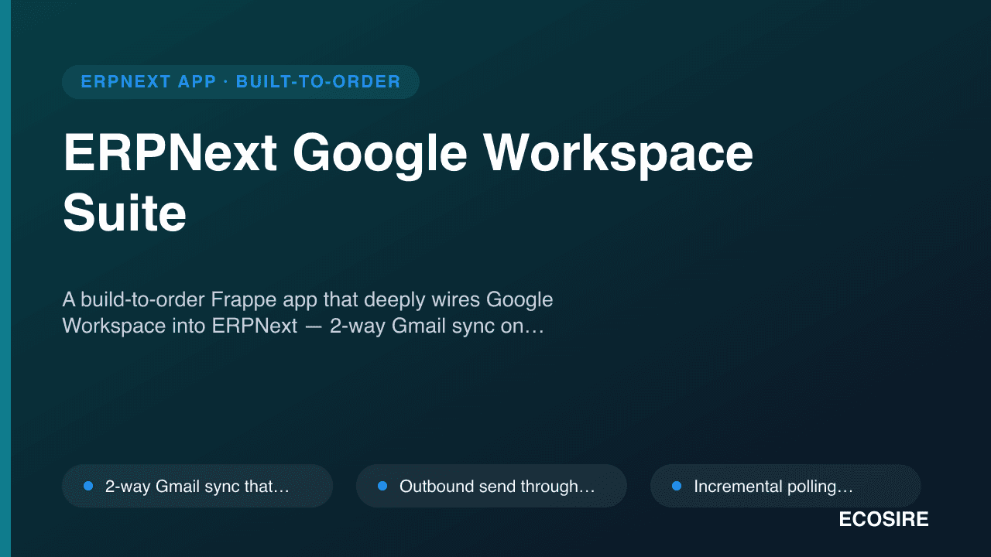This screenshot has height=557, width=991.
Task: Open the "Incremental polling…" pill
Action: pyautogui.click(x=786, y=486)
